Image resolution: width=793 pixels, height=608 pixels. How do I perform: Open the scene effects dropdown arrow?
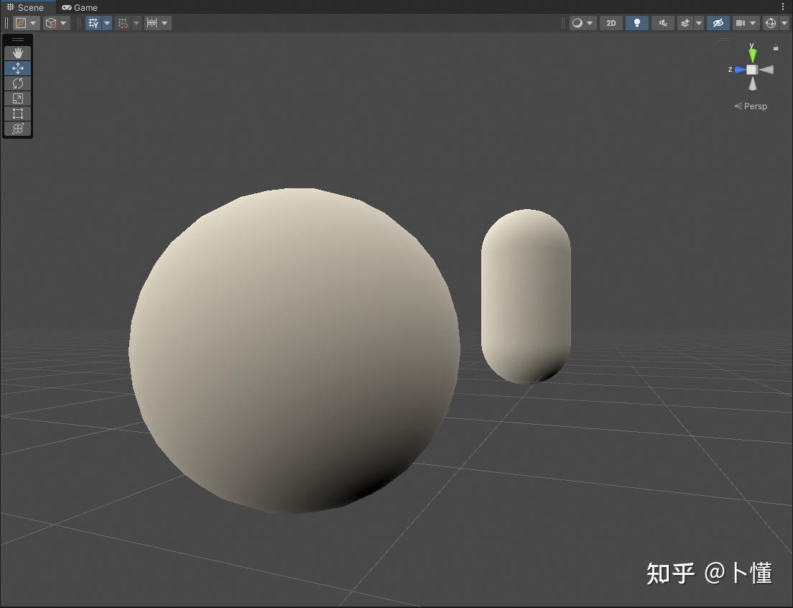pos(697,23)
